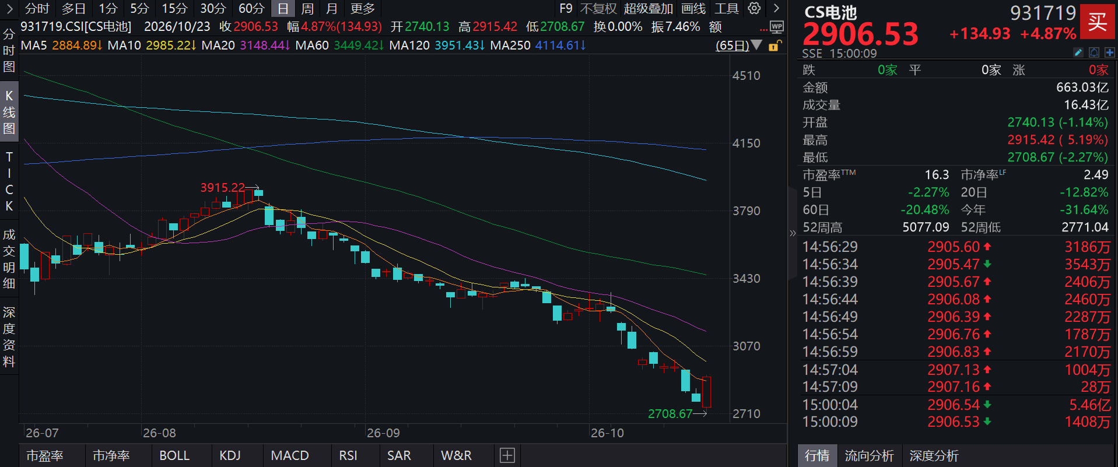1118x467 pixels.
Task: Click the red 买 buy button
Action: click(1097, 22)
